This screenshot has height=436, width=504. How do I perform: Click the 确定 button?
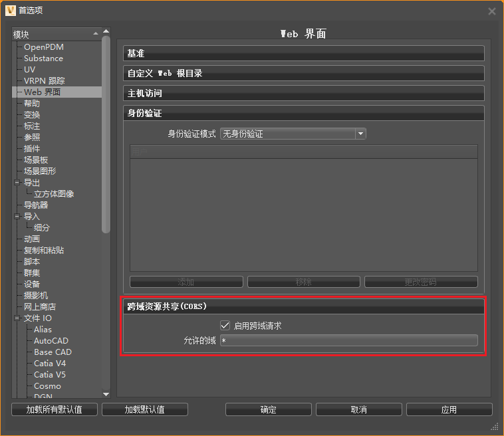269,409
